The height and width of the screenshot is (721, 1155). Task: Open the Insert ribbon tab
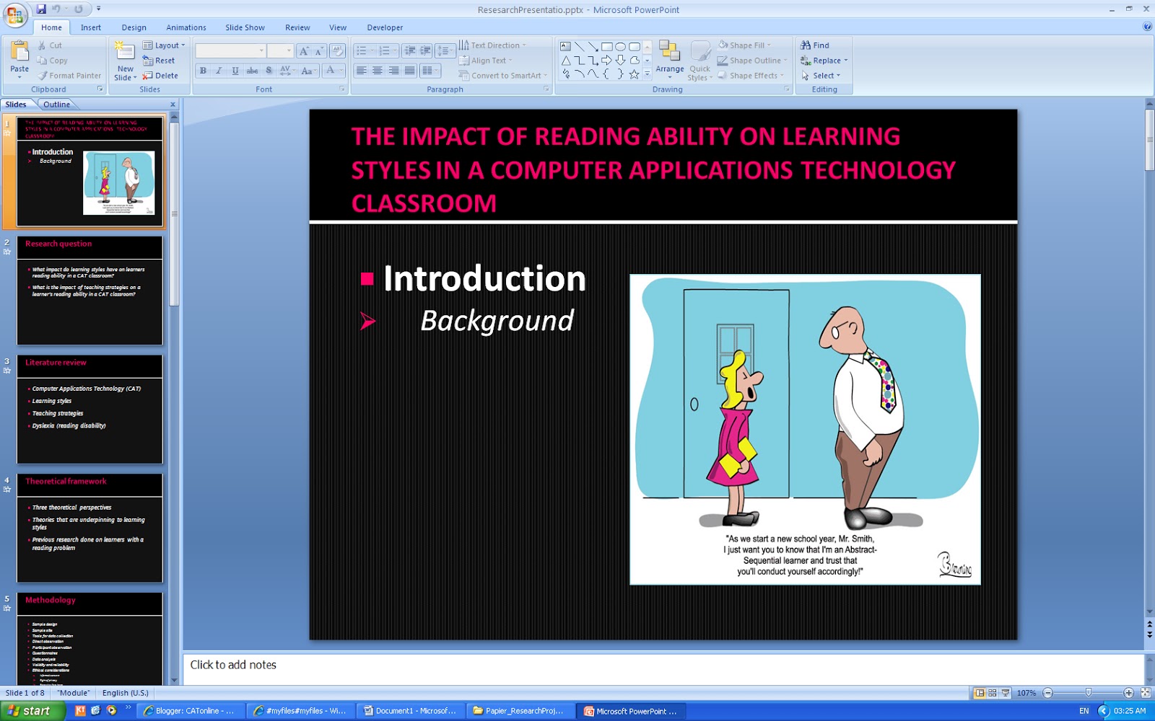(91, 27)
